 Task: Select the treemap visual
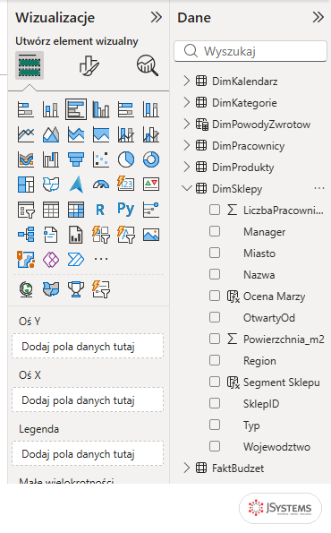pos(26,185)
